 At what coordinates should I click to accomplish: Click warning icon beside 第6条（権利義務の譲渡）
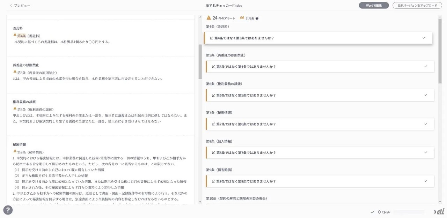point(15,108)
